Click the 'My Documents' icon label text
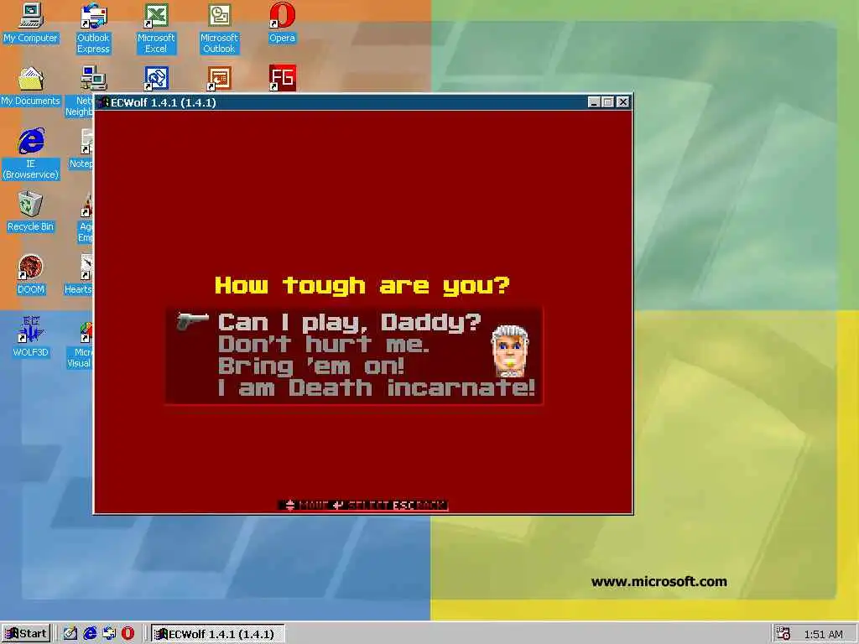 coord(31,101)
